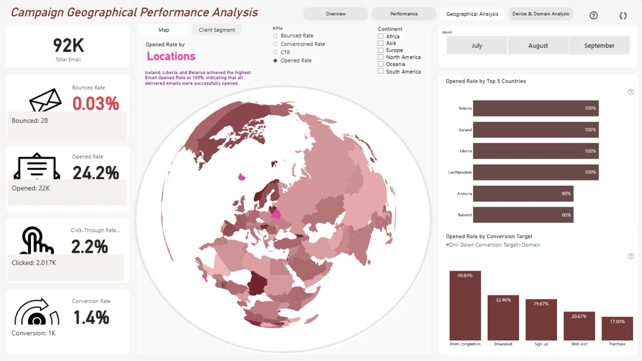Screen dimensions: 642x361
Task: Click the help icon beside Top 5 Countries chart
Action: [x=631, y=92]
